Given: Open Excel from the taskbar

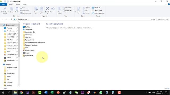Looking at the screenshot, I should (x=52, y=93).
